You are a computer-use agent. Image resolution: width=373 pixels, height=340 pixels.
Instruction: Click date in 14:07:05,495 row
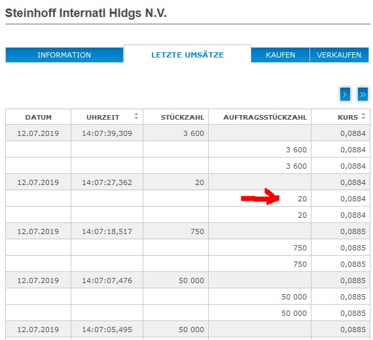pos(38,330)
